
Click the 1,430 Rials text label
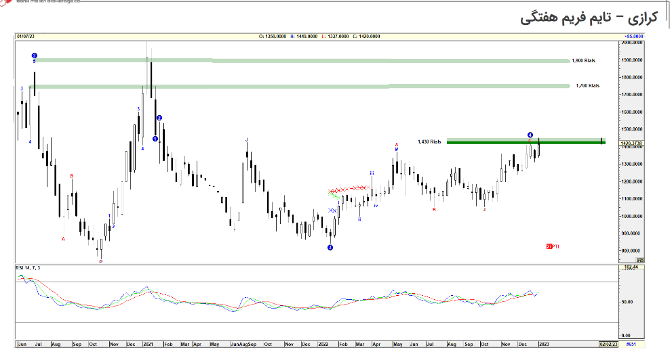coord(430,142)
